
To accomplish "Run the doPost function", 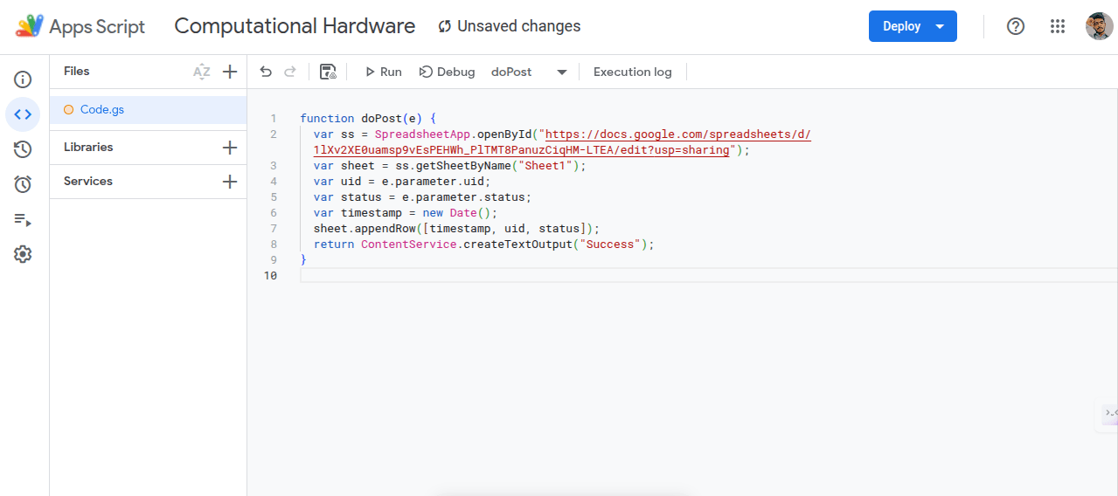I will coord(383,72).
